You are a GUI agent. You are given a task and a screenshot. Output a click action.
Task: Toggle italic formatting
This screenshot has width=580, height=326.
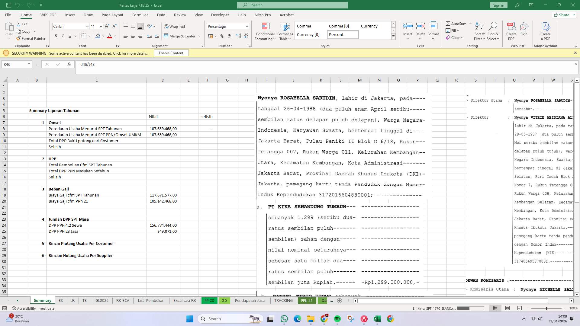click(63, 36)
